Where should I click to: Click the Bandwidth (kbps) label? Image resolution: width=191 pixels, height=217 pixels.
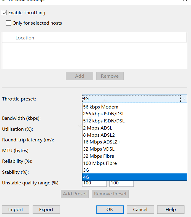coord(21,118)
